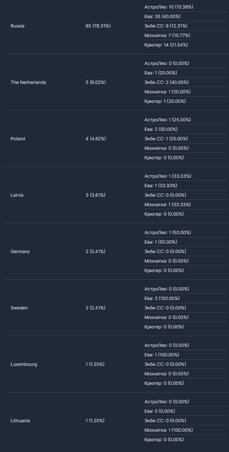229x452 pixels.
Task: Click Крюгер: 14 (21.54%) entry
Action: coord(166,45)
